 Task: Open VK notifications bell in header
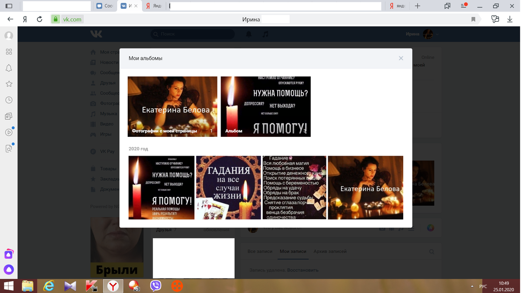248,34
